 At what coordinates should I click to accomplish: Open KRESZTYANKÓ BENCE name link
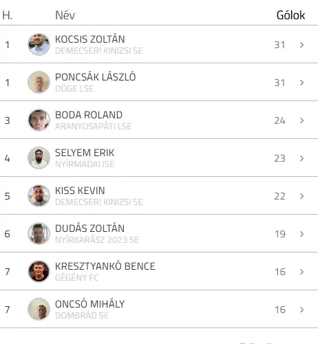point(105,266)
